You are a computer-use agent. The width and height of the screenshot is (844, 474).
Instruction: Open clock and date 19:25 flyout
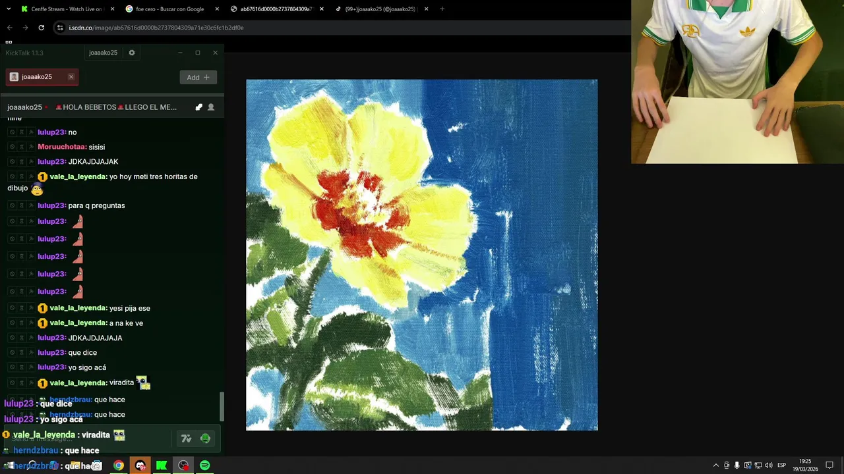click(805, 465)
